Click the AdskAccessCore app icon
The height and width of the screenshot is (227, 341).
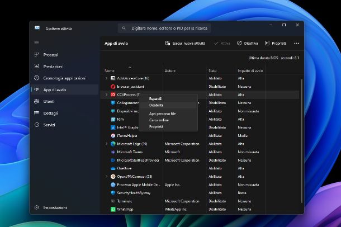pos(113,78)
